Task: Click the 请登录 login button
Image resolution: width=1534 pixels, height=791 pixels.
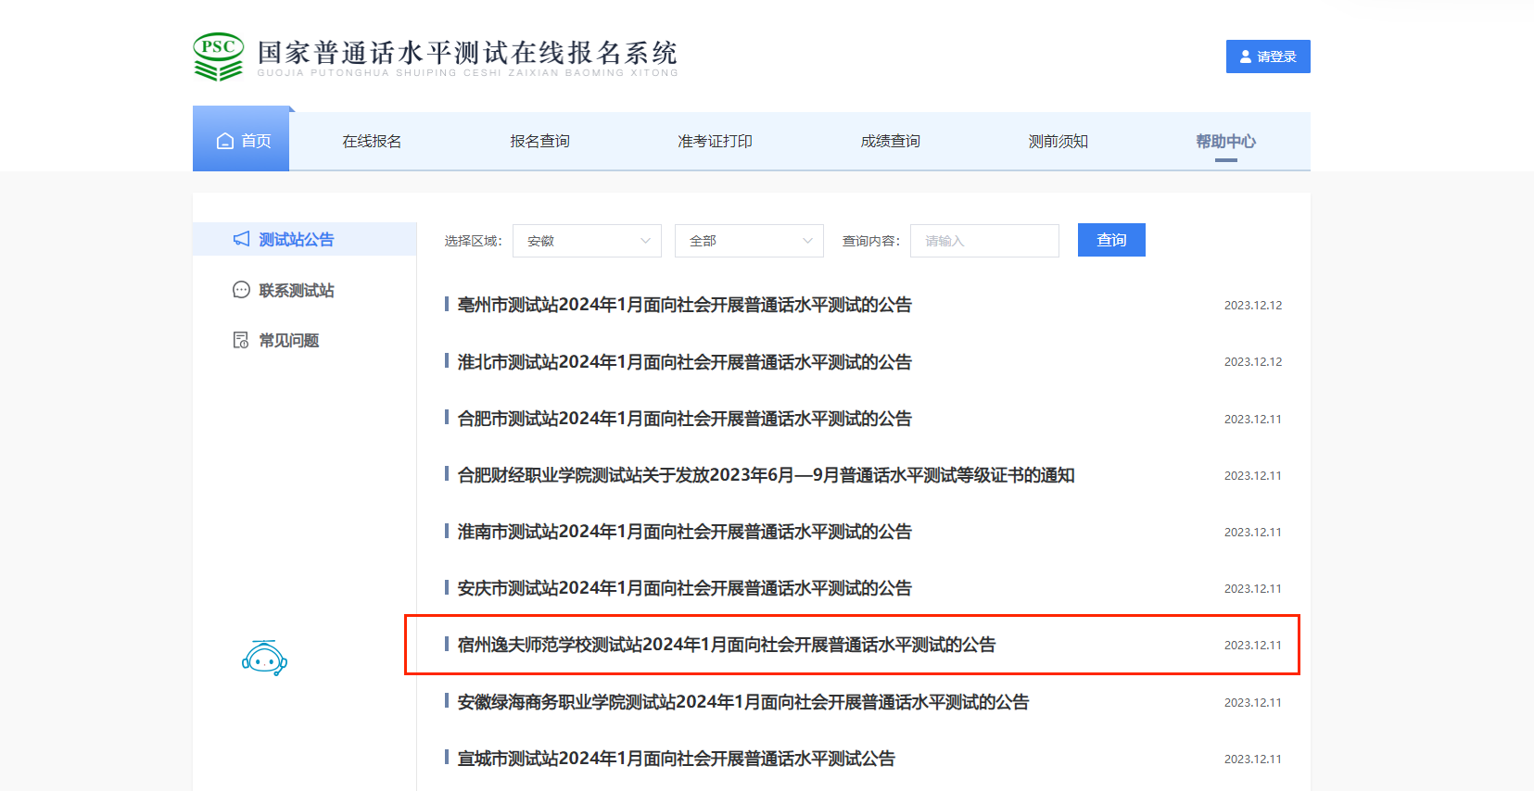Action: [x=1268, y=56]
